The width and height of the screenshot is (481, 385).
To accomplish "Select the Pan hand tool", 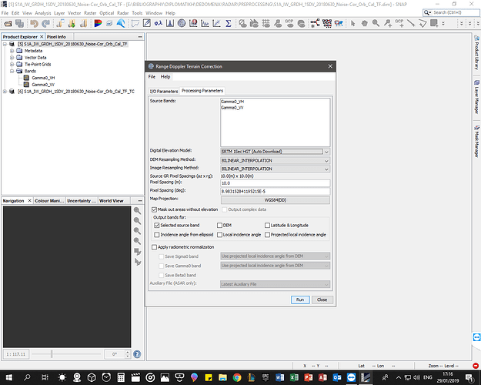I will 365,23.
